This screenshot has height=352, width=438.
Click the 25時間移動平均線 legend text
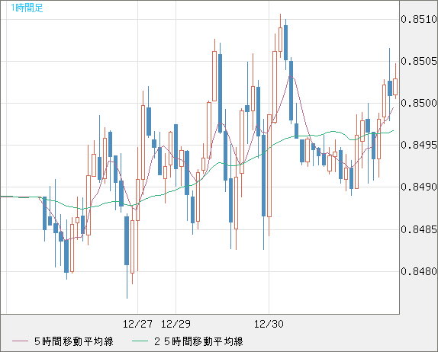point(198,341)
